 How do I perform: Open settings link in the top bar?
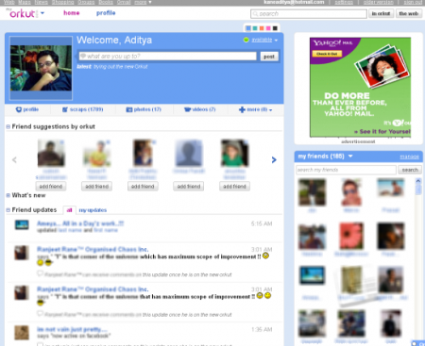pos(344,2)
